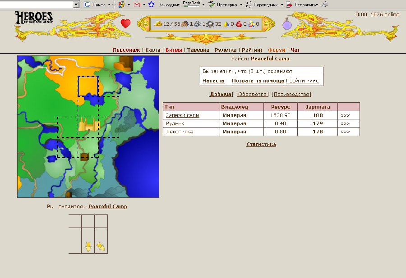Image resolution: width=406 pixels, height=278 pixels.
Task: Click the translate icon in toolbar
Action: (x=248, y=5)
